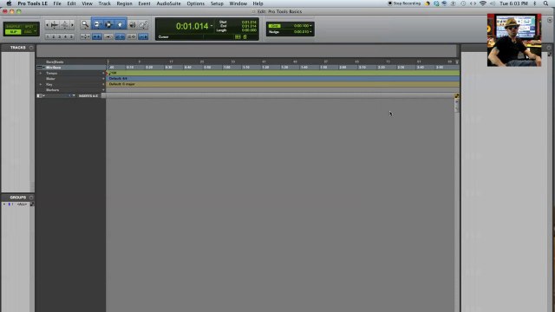This screenshot has width=555, height=312.
Task: Open the File menu
Action: click(57, 3)
